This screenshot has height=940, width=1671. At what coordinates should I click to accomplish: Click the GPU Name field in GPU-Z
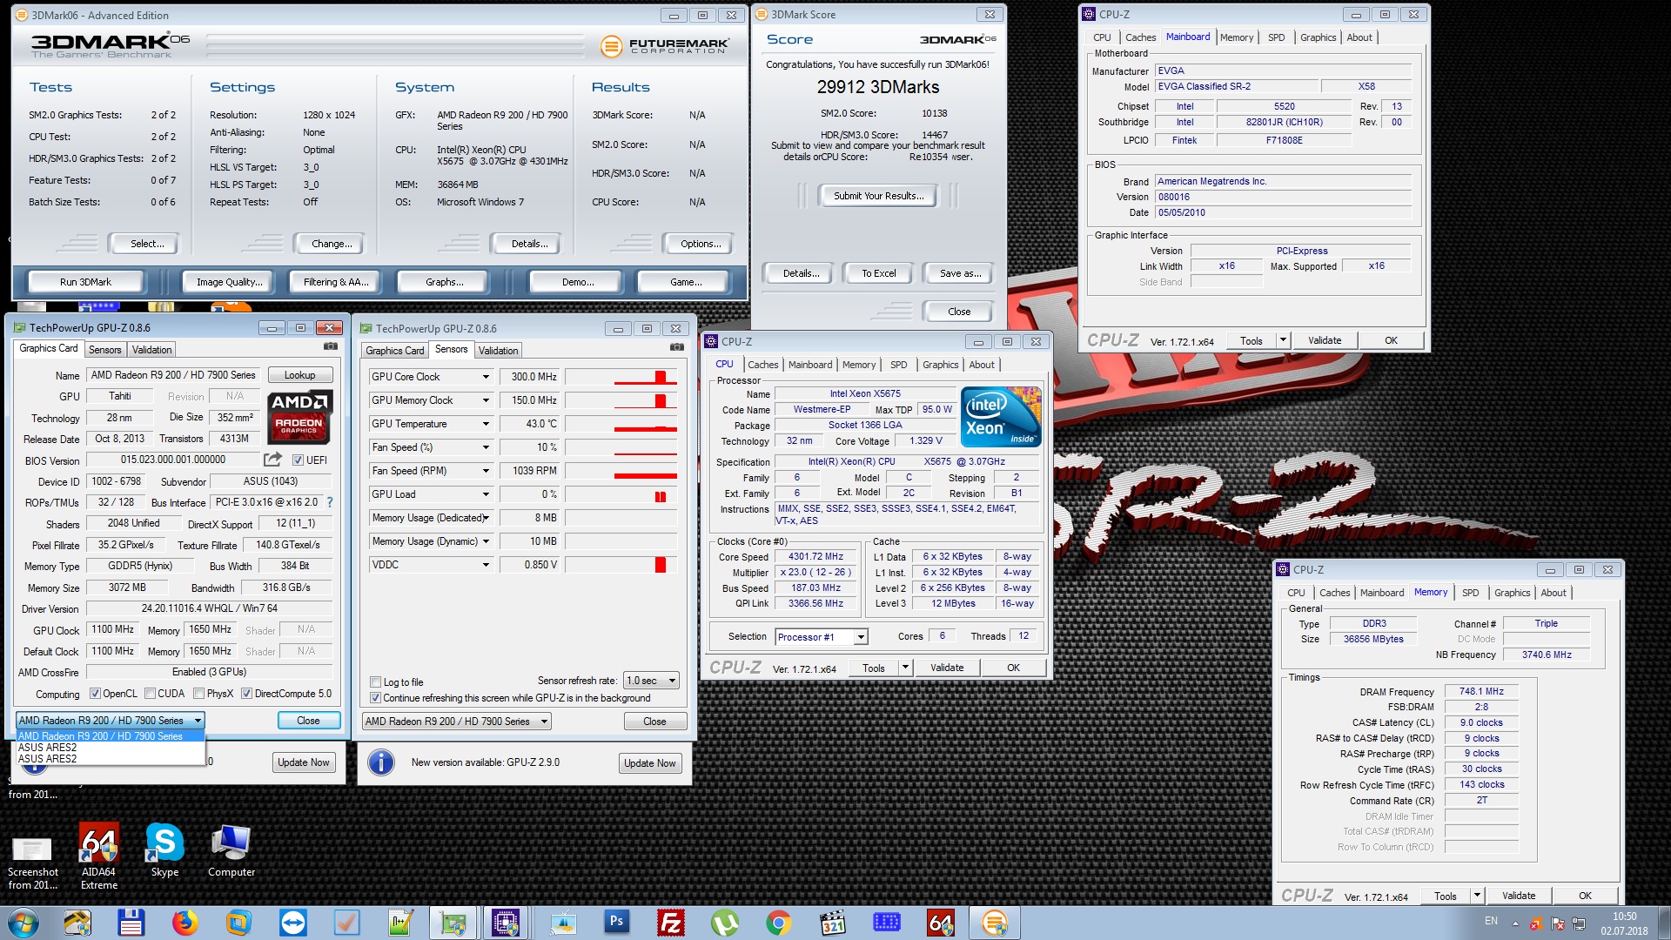pos(173,375)
